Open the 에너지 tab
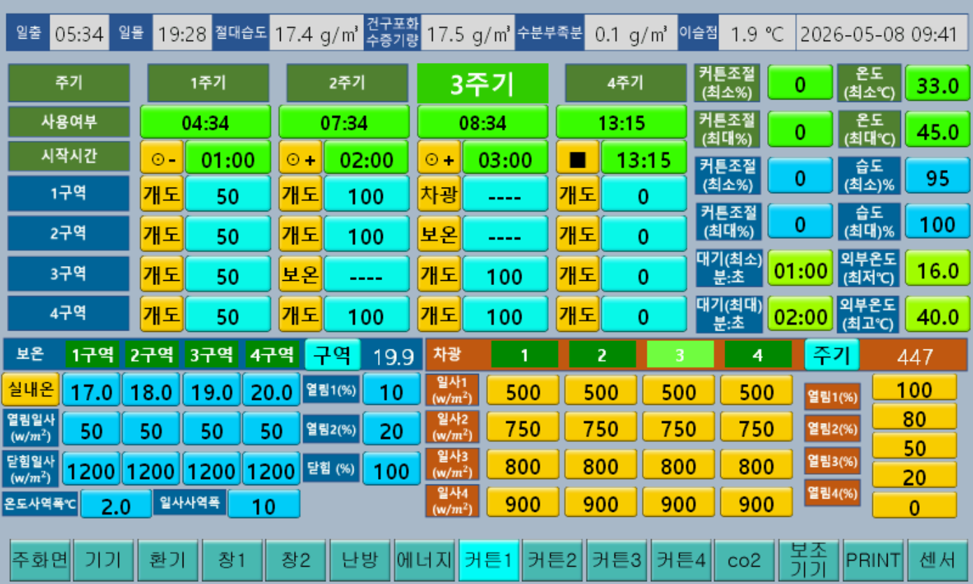The height and width of the screenshot is (584, 973). pos(424,559)
